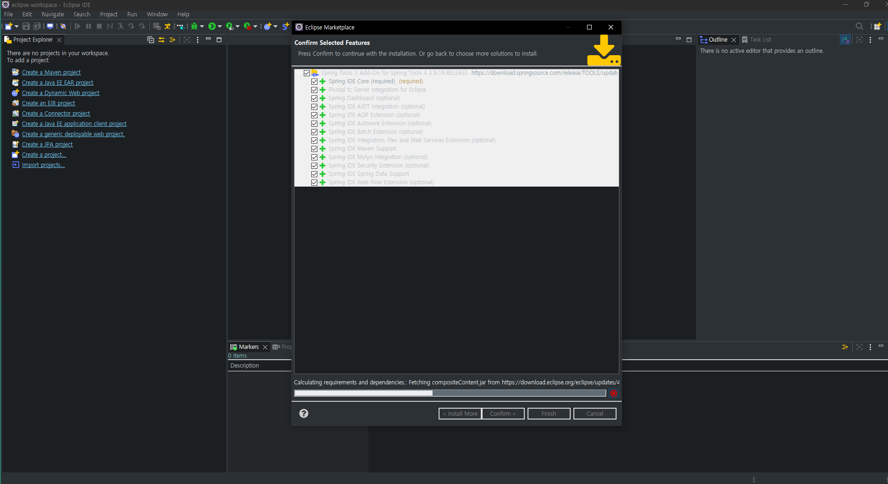This screenshot has width=888, height=484.
Task: Open the Navigate menu
Action: pos(53,14)
